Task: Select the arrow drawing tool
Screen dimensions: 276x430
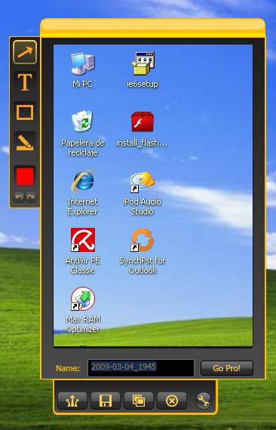Action: tap(25, 52)
